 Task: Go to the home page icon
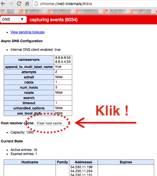(x=27, y=4)
